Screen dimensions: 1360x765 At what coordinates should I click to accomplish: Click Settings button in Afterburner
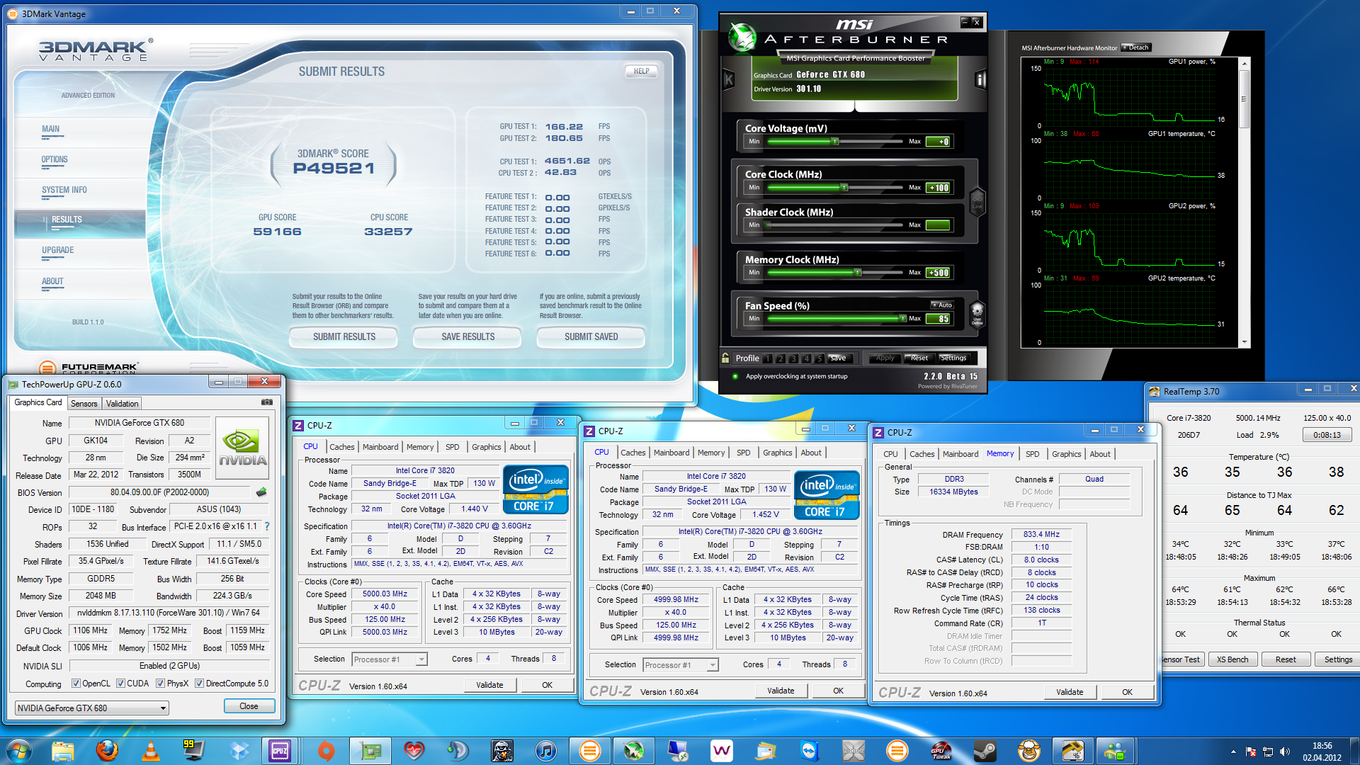(x=953, y=358)
